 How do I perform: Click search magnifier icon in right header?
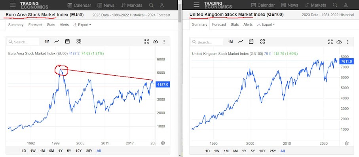[335, 5]
